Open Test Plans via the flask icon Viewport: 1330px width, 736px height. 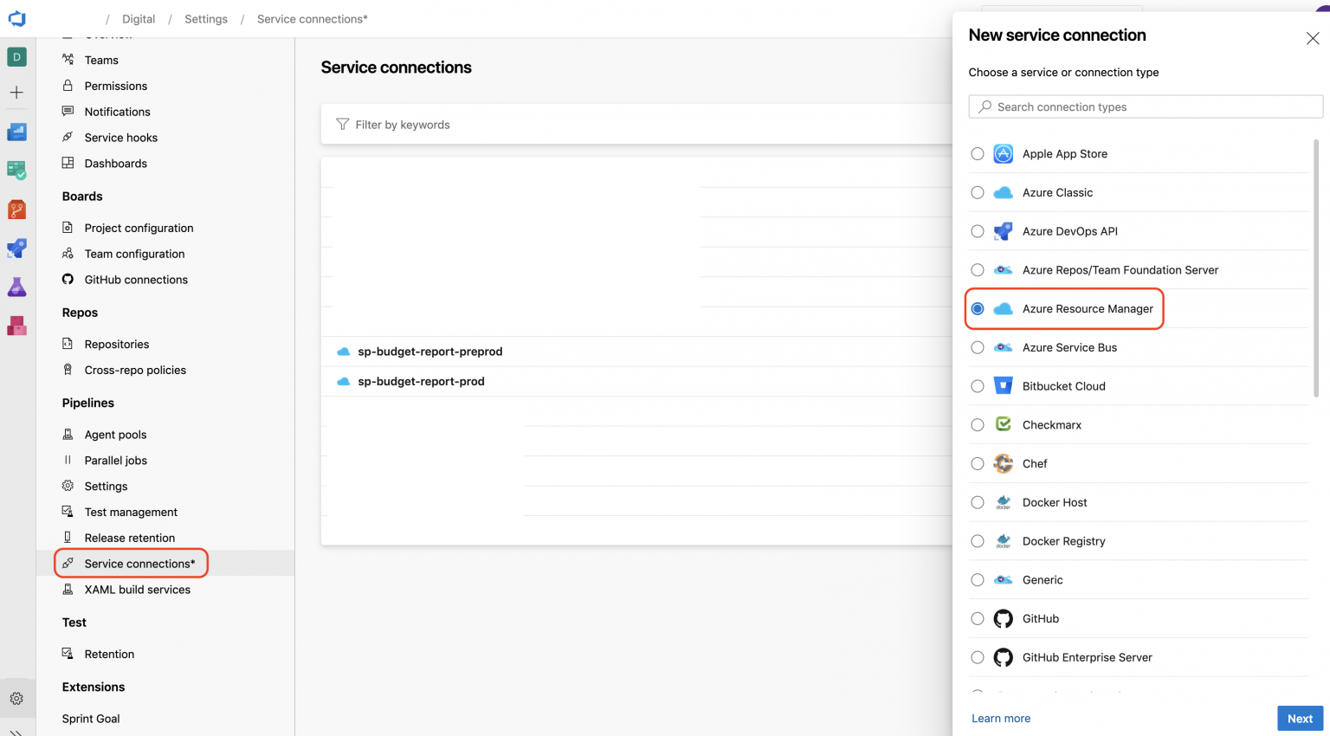pyautogui.click(x=17, y=287)
